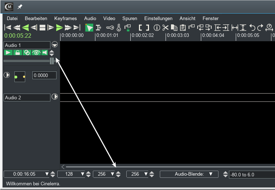Image resolution: width=275 pixels, height=190 pixels.
Task: Go to the next label
Action: 208,28
